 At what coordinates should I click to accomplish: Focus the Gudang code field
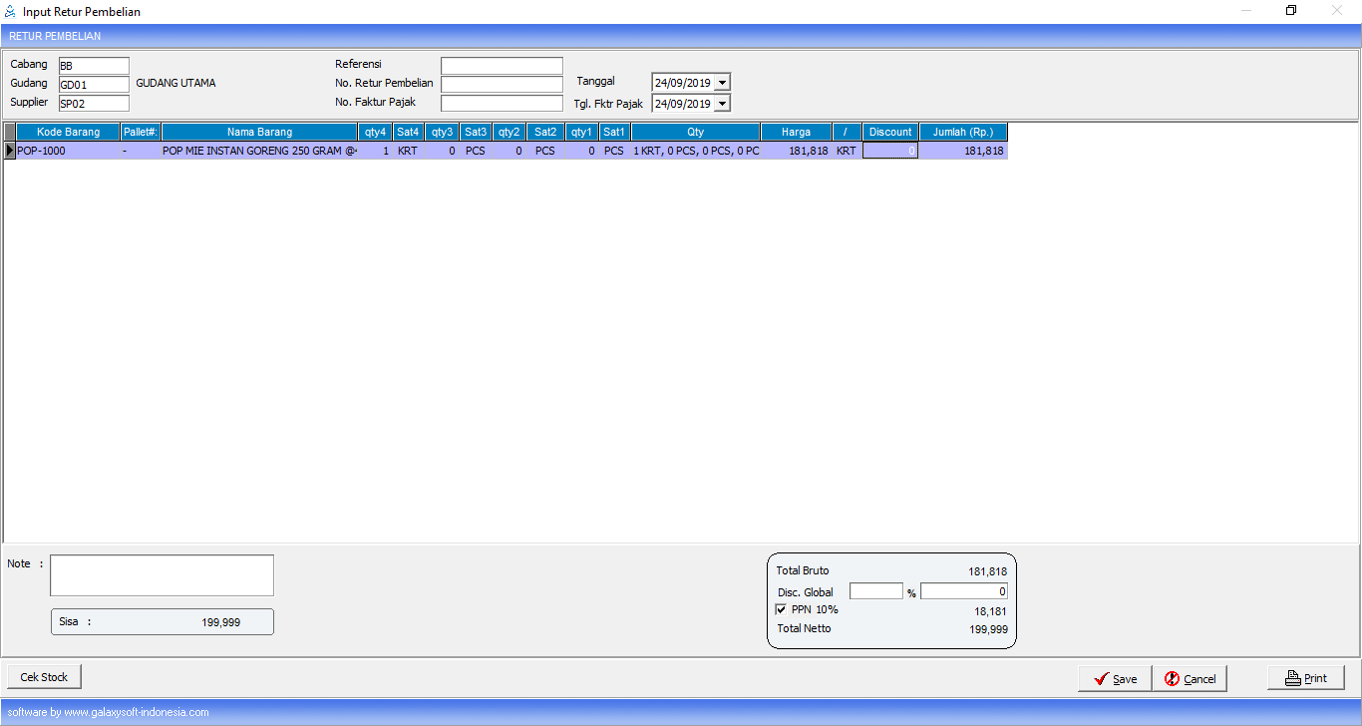pyautogui.click(x=94, y=85)
